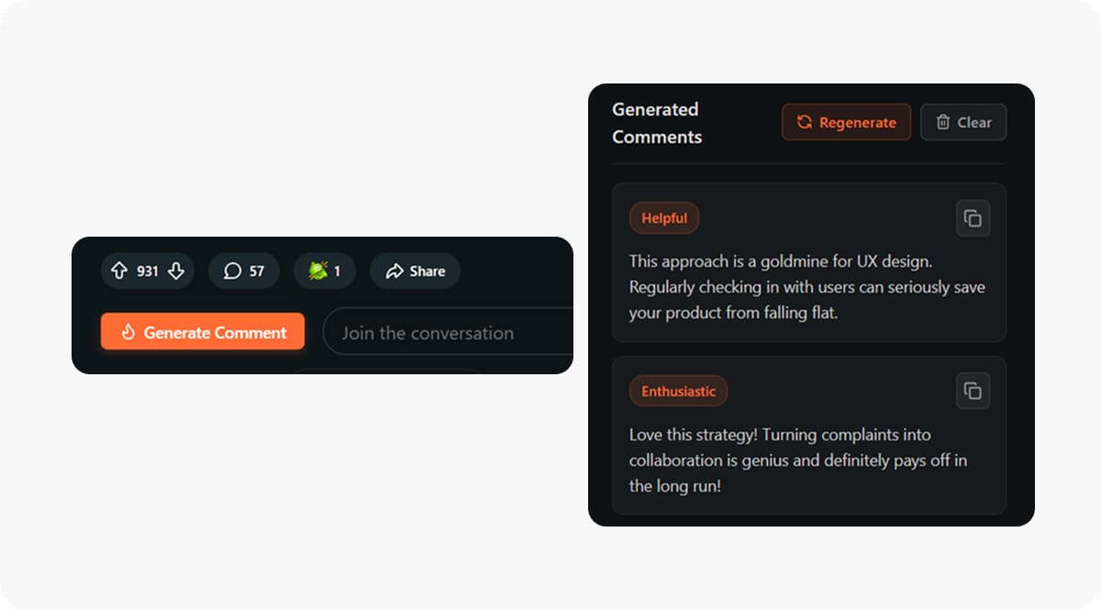
Task: Click the refresh icon inside Regenerate
Action: (805, 121)
